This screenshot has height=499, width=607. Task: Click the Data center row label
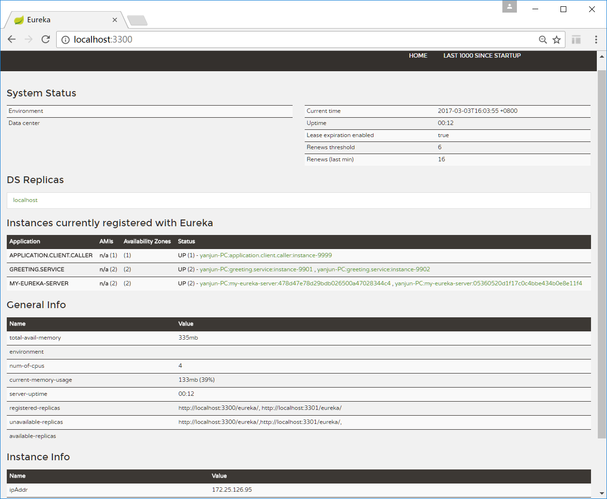coord(24,123)
